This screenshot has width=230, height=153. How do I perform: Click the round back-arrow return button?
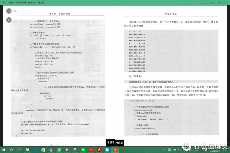tap(9, 20)
